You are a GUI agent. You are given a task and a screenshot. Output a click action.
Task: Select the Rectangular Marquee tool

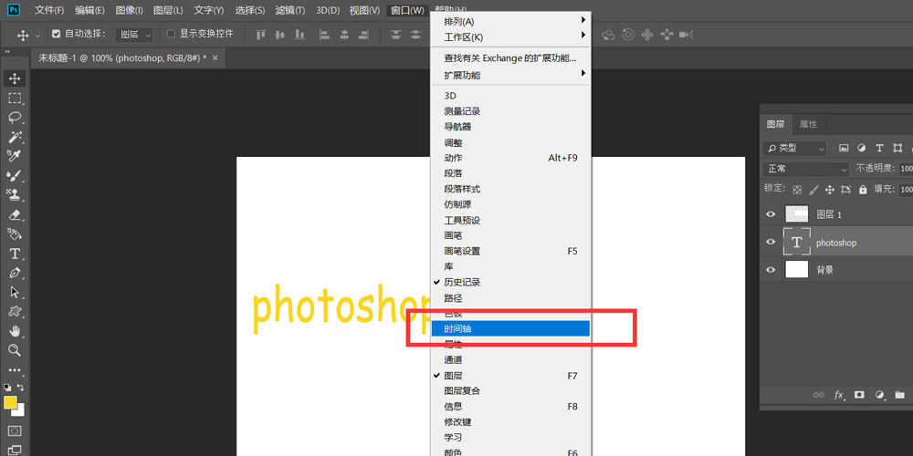tap(15, 98)
